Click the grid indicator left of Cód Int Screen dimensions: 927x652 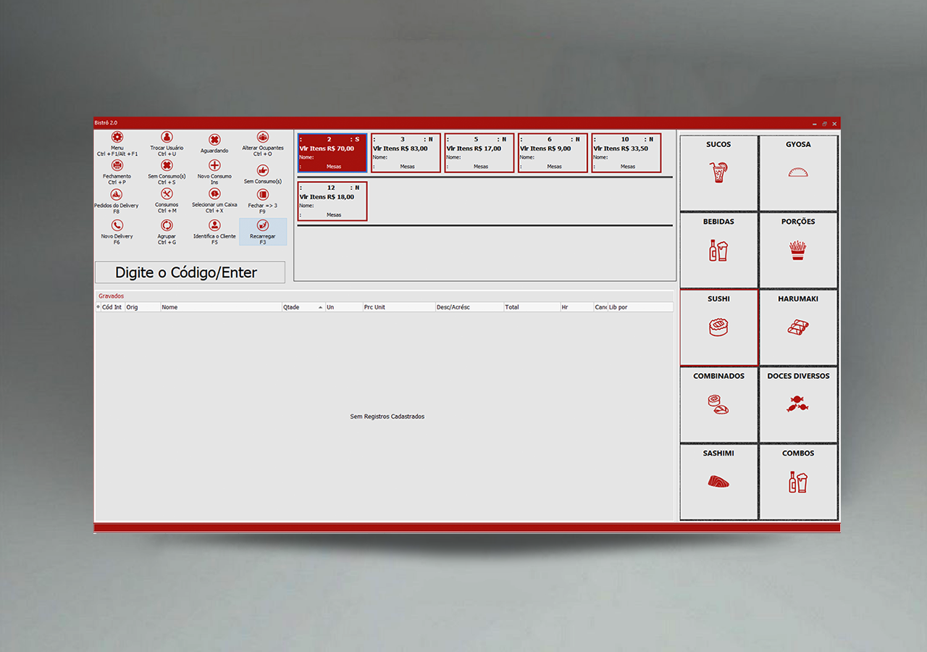pyautogui.click(x=98, y=307)
